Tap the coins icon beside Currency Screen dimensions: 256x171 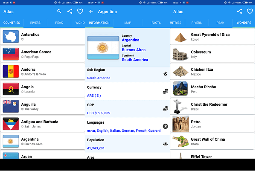tap(166, 91)
